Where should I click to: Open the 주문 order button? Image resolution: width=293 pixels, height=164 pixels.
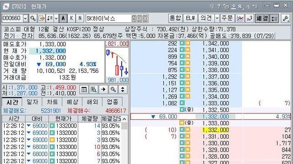pos(227,18)
